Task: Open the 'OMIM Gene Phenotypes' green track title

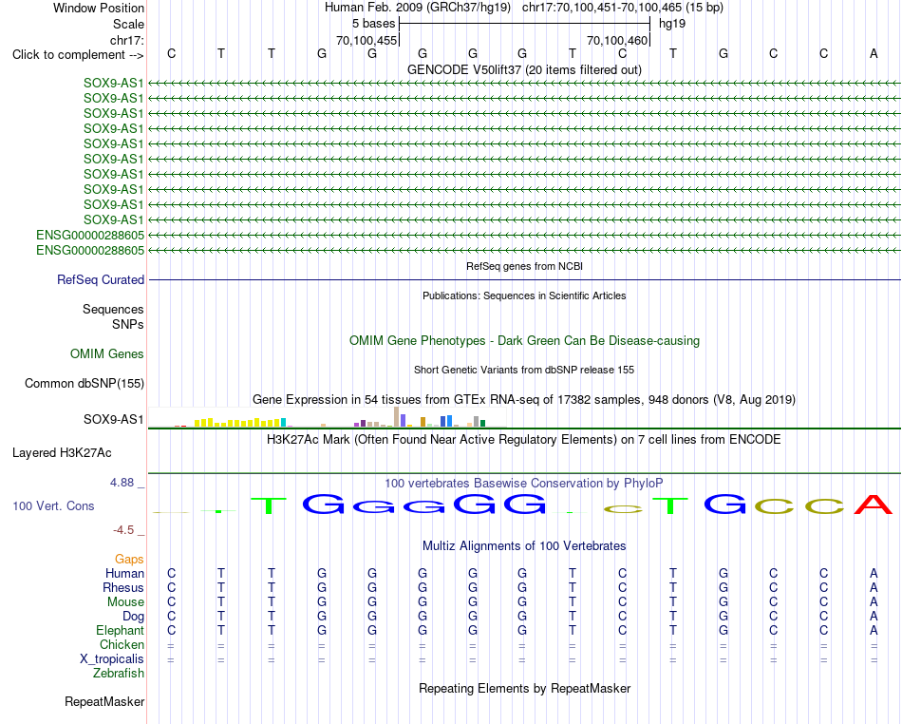Action: (524, 341)
